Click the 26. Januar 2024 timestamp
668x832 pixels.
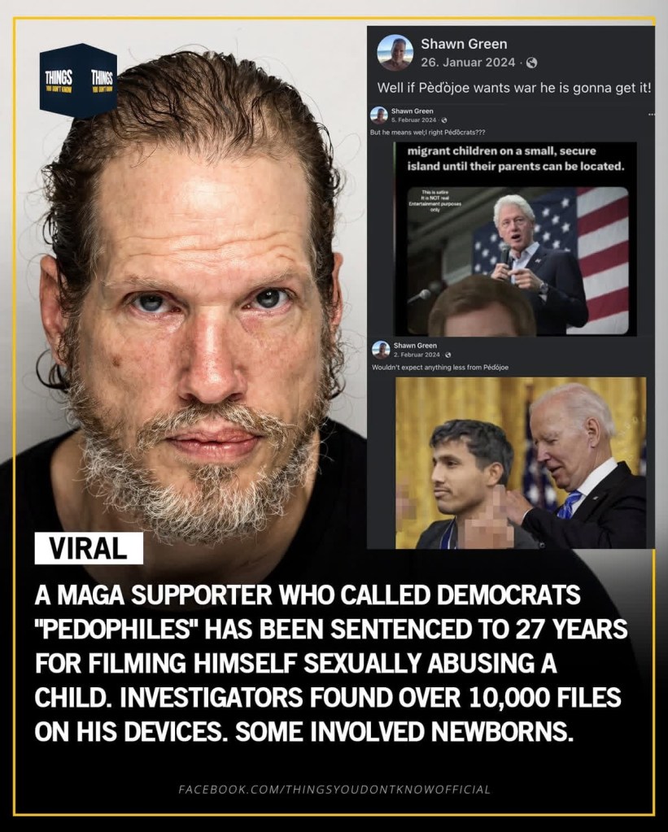tap(468, 63)
